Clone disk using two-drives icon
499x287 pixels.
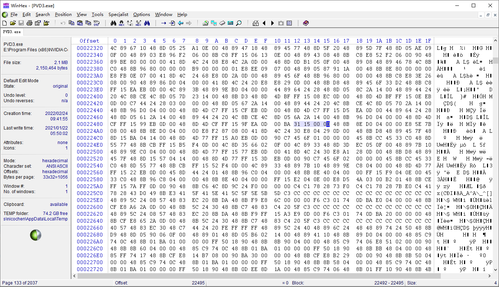tap(214, 23)
